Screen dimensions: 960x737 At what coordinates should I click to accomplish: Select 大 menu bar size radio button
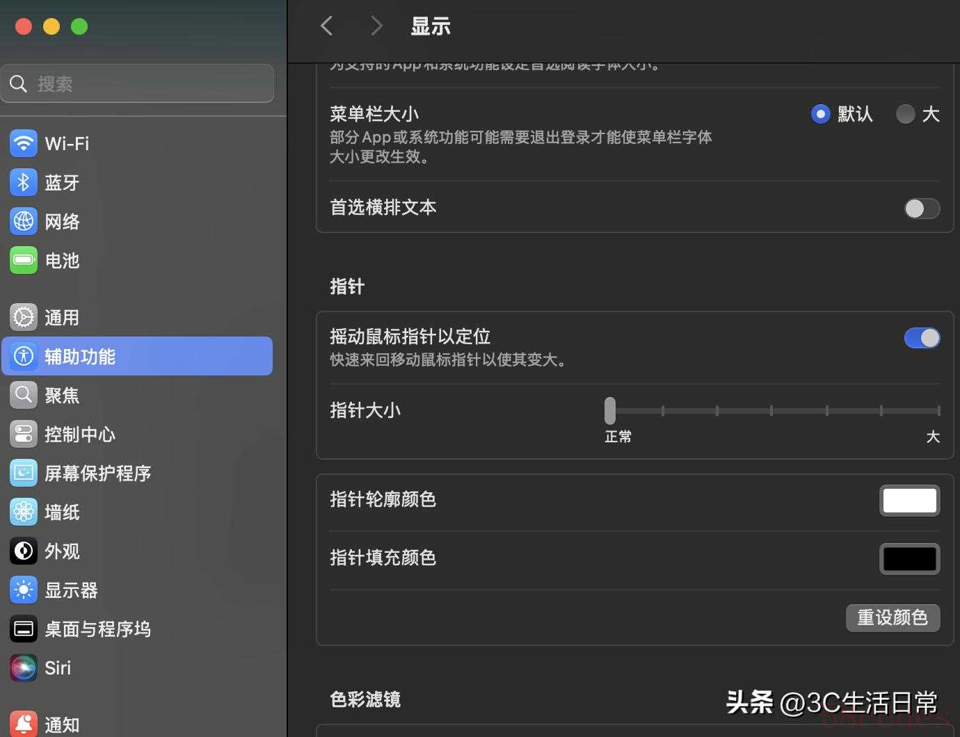905,114
